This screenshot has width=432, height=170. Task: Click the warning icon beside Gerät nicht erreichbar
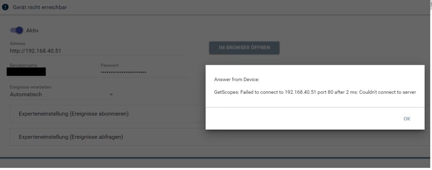[x=5, y=7]
